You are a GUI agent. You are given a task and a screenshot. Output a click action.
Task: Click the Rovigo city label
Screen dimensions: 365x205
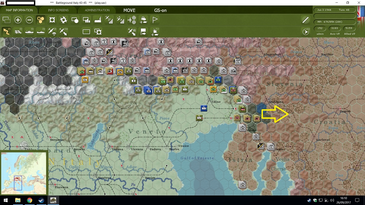pos(150,178)
